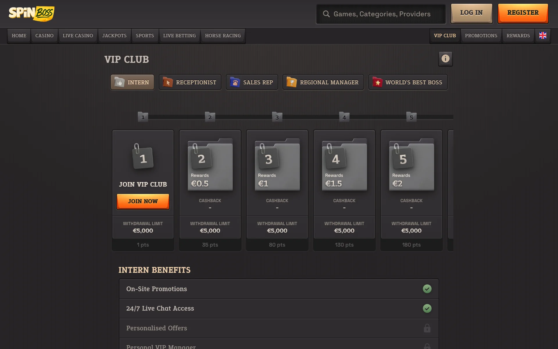Click level 2 card Cashback label

point(210,201)
